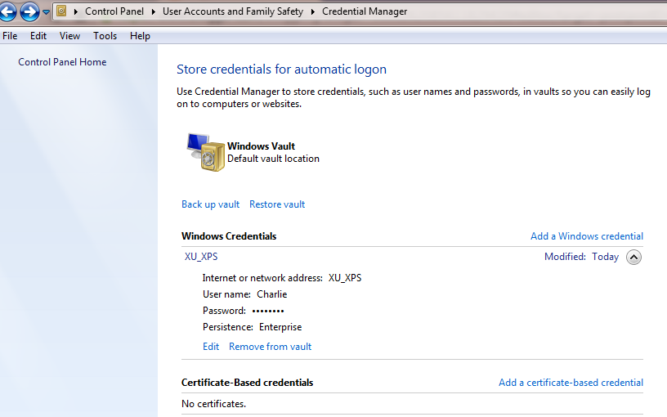This screenshot has width=667, height=417.
Task: Go to Control Panel Home
Action: (x=62, y=62)
